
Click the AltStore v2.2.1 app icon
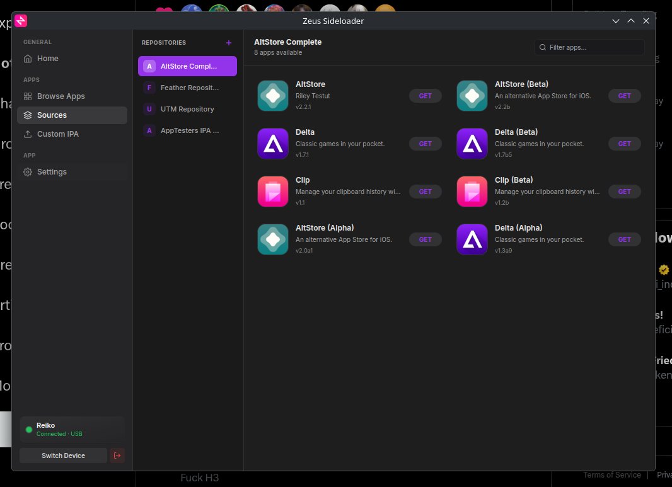coord(273,96)
